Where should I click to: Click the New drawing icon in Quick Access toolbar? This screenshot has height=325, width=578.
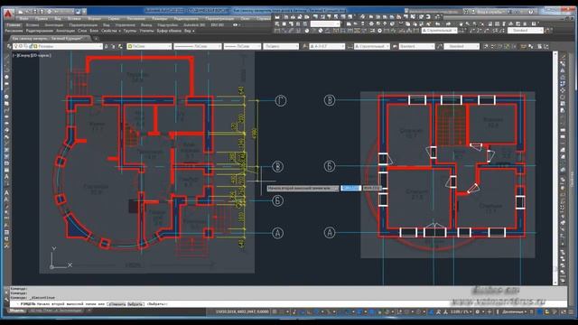[21, 12]
